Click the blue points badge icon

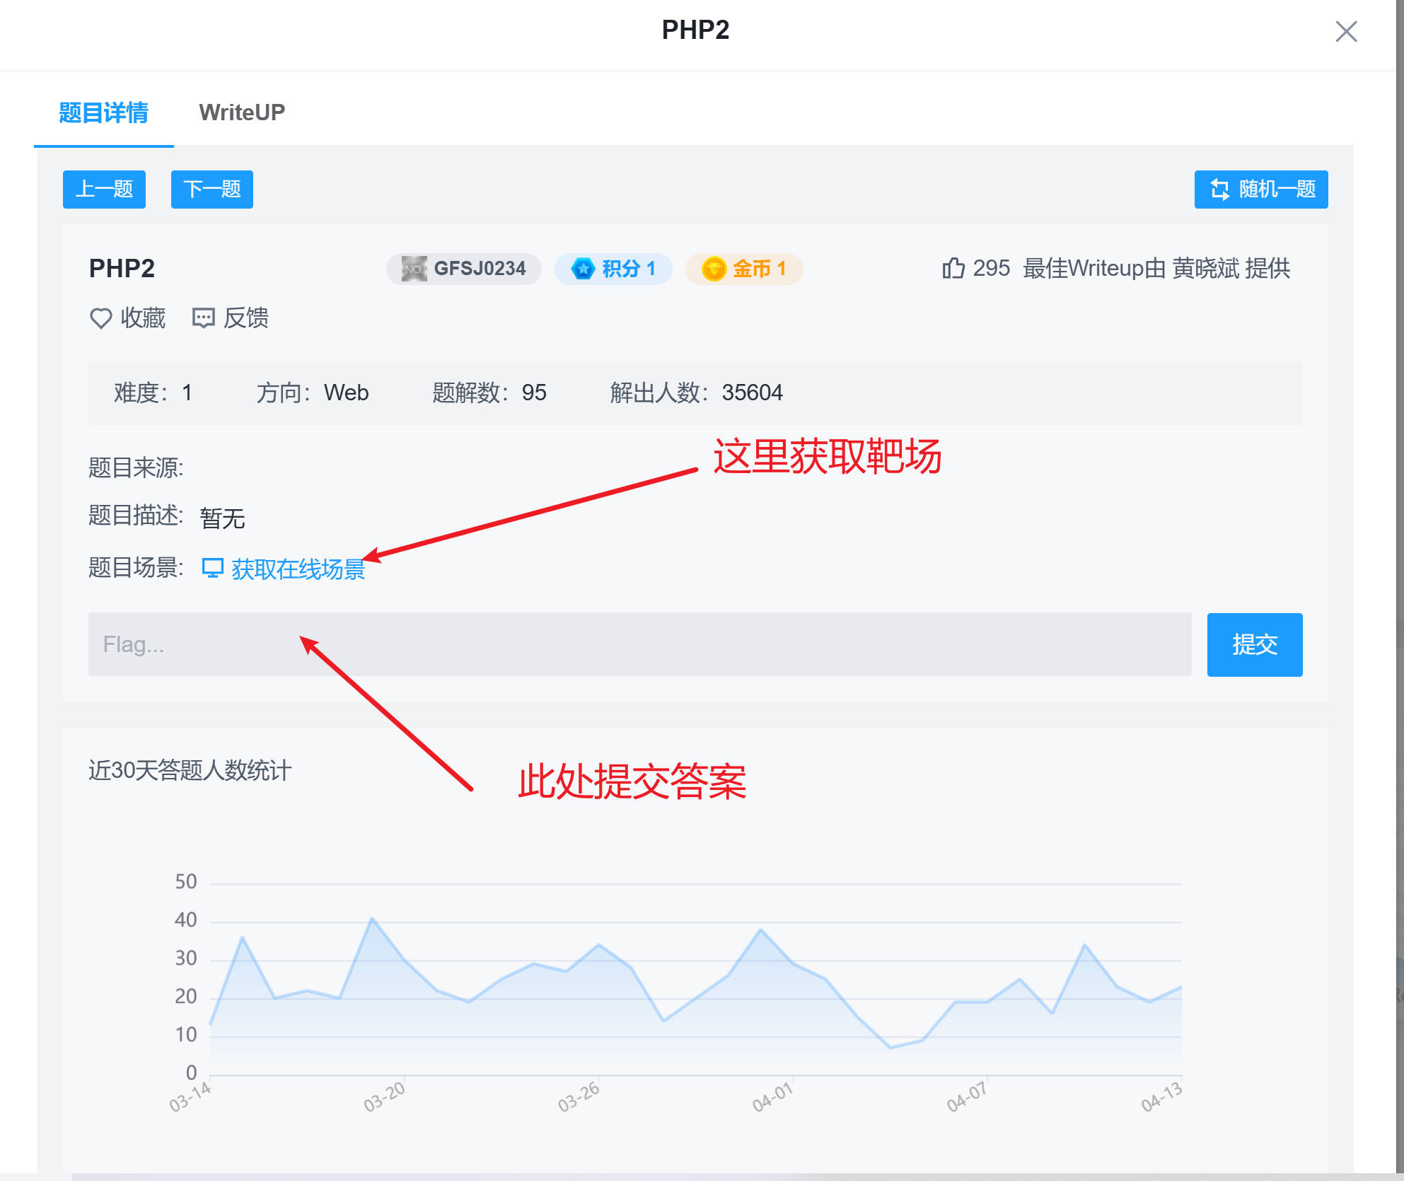pyautogui.click(x=583, y=269)
